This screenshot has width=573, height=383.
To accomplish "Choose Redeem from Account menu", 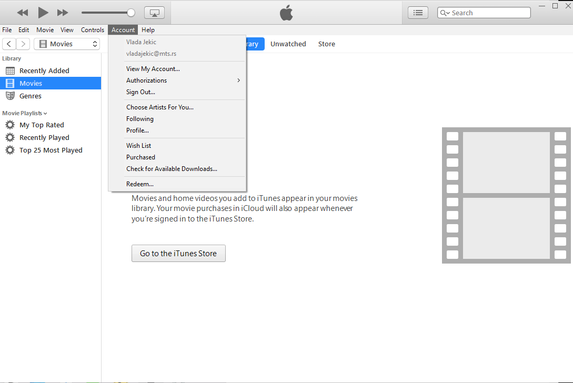I will pyautogui.click(x=177, y=184).
